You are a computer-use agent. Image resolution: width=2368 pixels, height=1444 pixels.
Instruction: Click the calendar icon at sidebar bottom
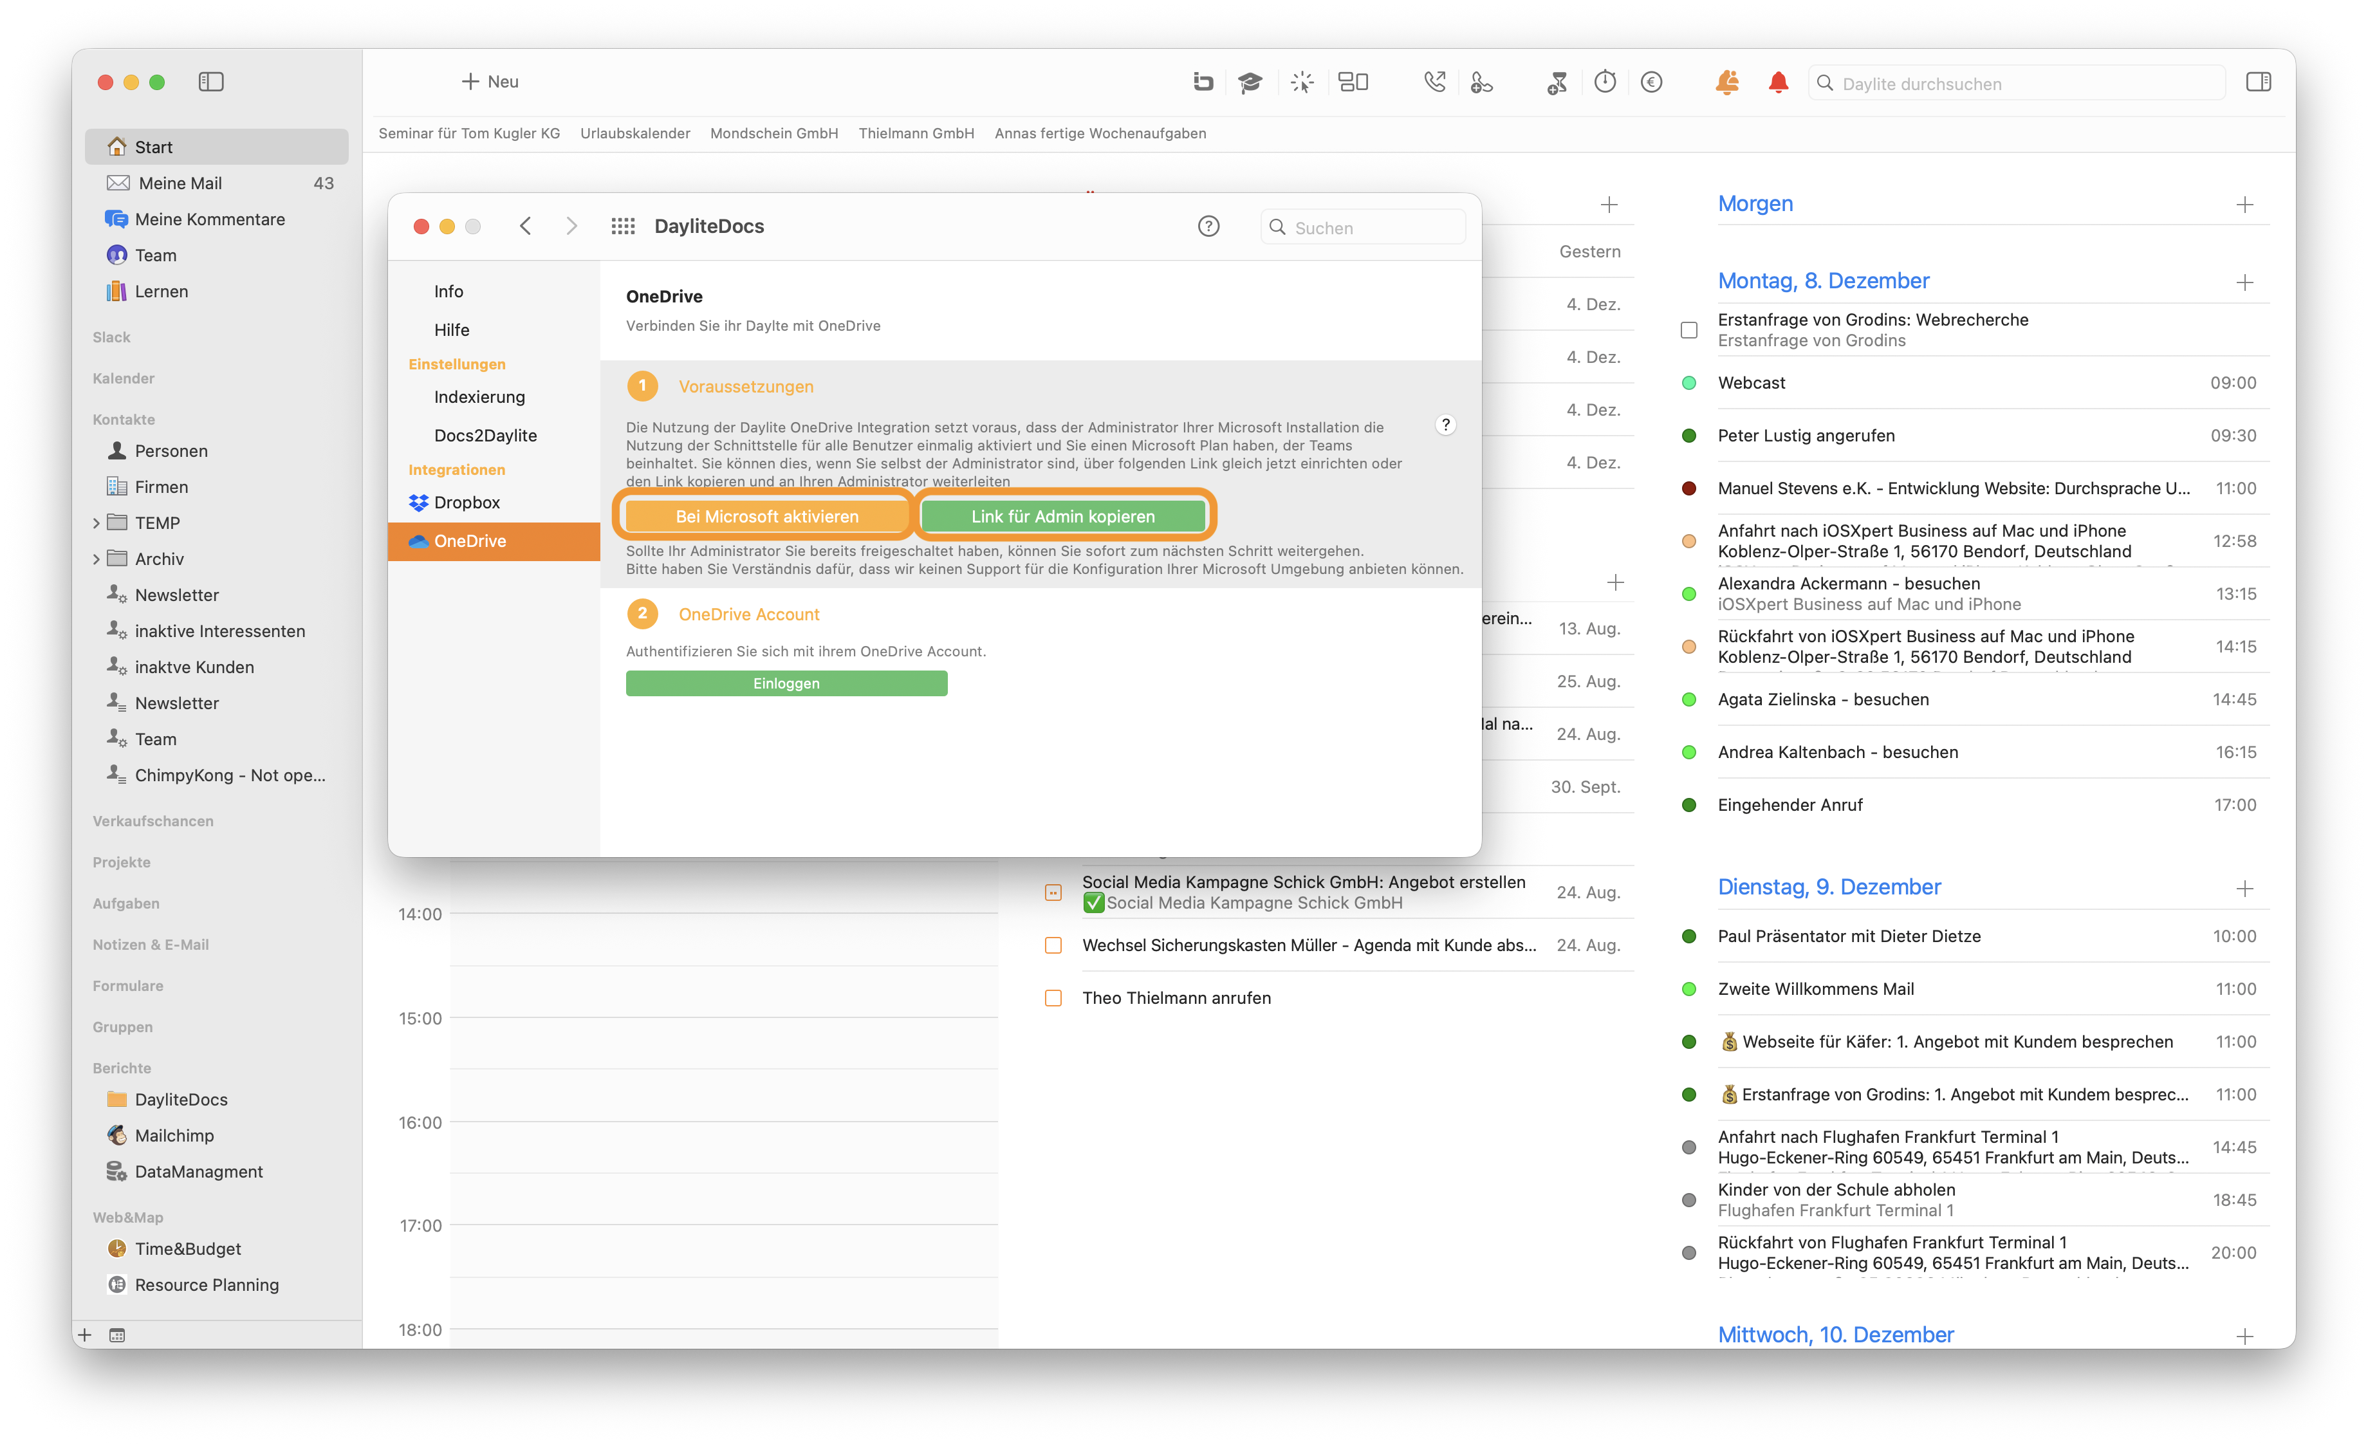pos(117,1335)
